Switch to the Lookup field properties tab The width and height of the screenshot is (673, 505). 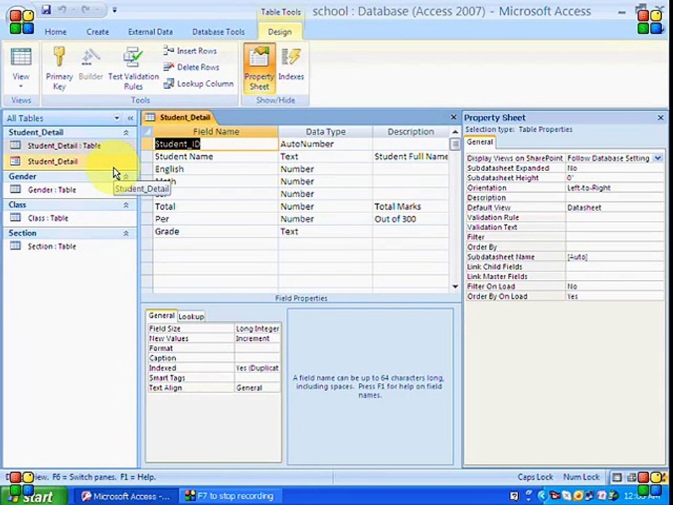[191, 316]
